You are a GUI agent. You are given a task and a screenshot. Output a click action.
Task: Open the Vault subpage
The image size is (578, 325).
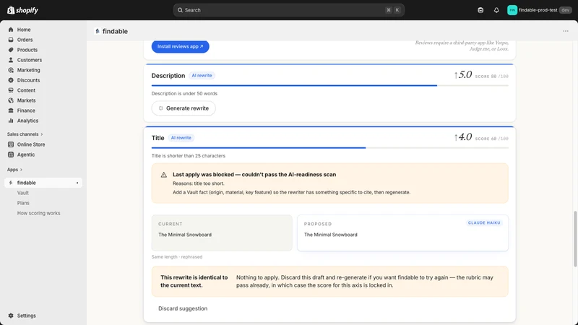[x=23, y=193]
